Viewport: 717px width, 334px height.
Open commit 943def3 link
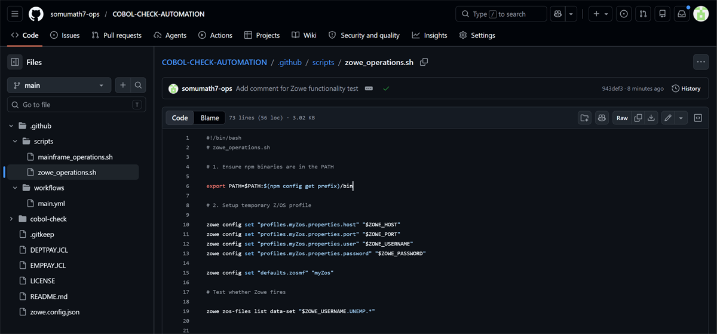click(x=613, y=88)
